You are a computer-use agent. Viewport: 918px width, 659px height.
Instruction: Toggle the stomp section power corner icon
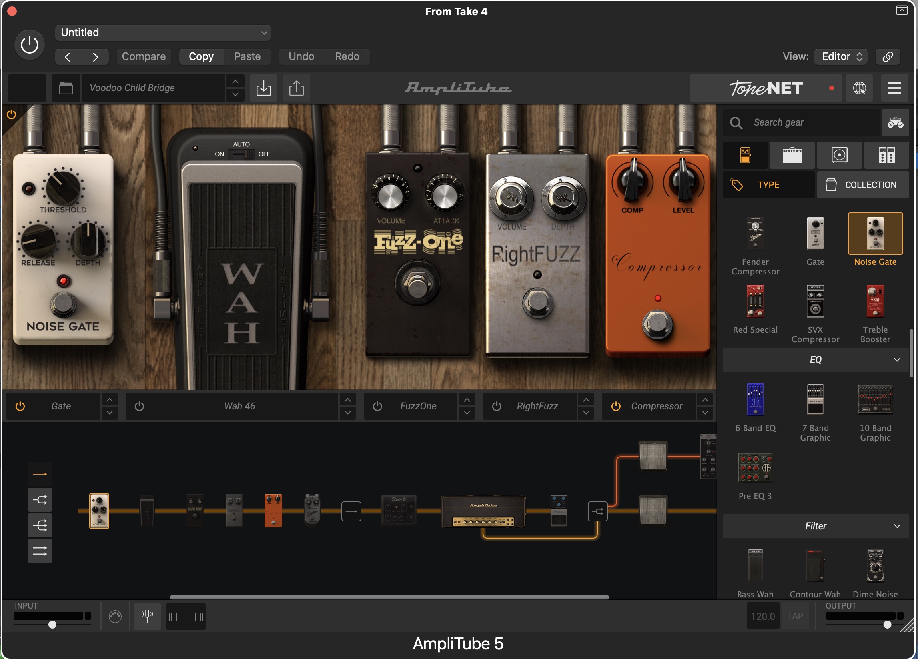click(11, 114)
